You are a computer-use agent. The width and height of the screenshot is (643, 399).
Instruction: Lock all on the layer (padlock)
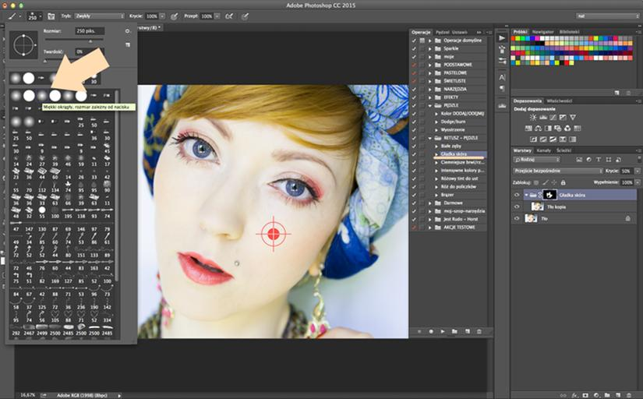pyautogui.click(x=563, y=182)
